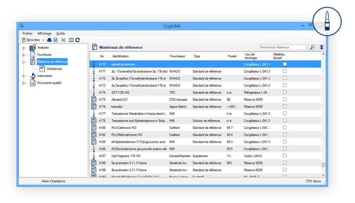The width and height of the screenshot is (355, 203).
Task: Click the refresh arrow icon
Action: 77,40
